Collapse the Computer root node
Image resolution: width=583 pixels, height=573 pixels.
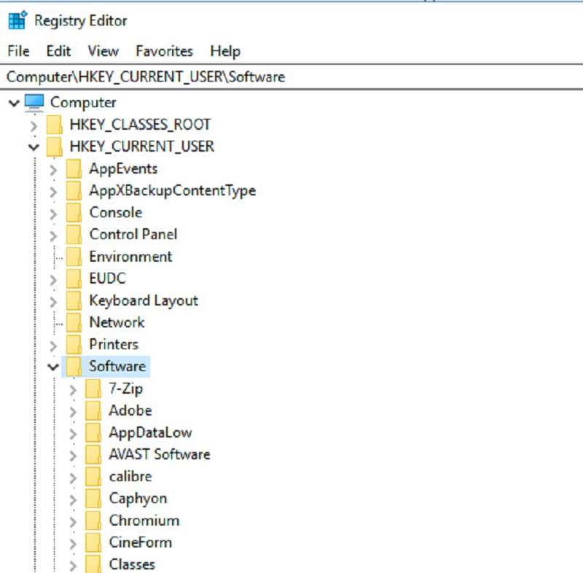14,103
